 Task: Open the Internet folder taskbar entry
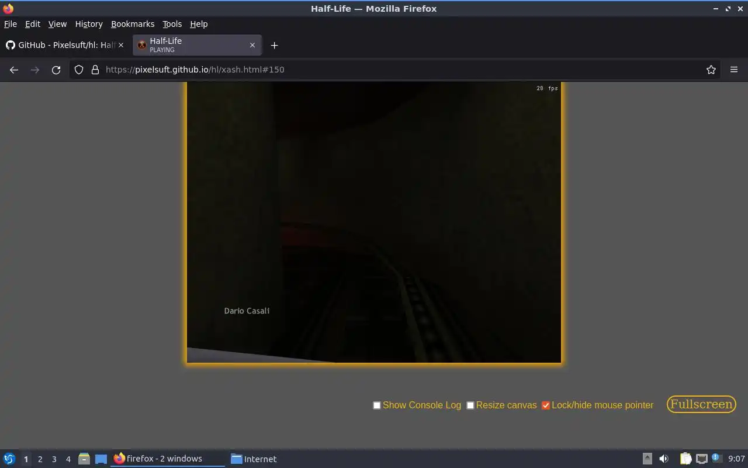[254, 459]
